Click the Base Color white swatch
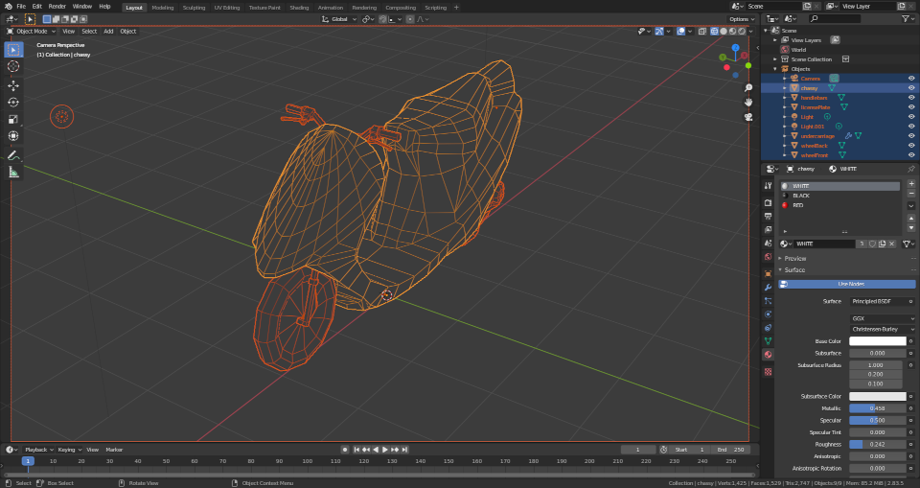Screen dimensions: 920x488 (x=877, y=341)
